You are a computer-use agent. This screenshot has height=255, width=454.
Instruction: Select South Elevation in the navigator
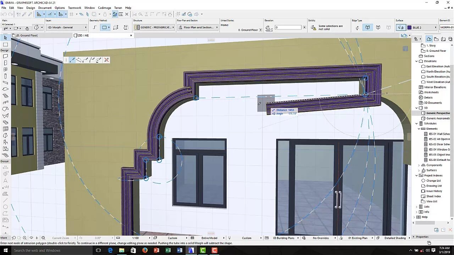pyautogui.click(x=438, y=76)
